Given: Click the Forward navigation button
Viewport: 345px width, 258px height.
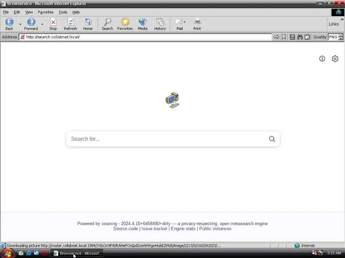Looking at the screenshot, I should point(31,24).
